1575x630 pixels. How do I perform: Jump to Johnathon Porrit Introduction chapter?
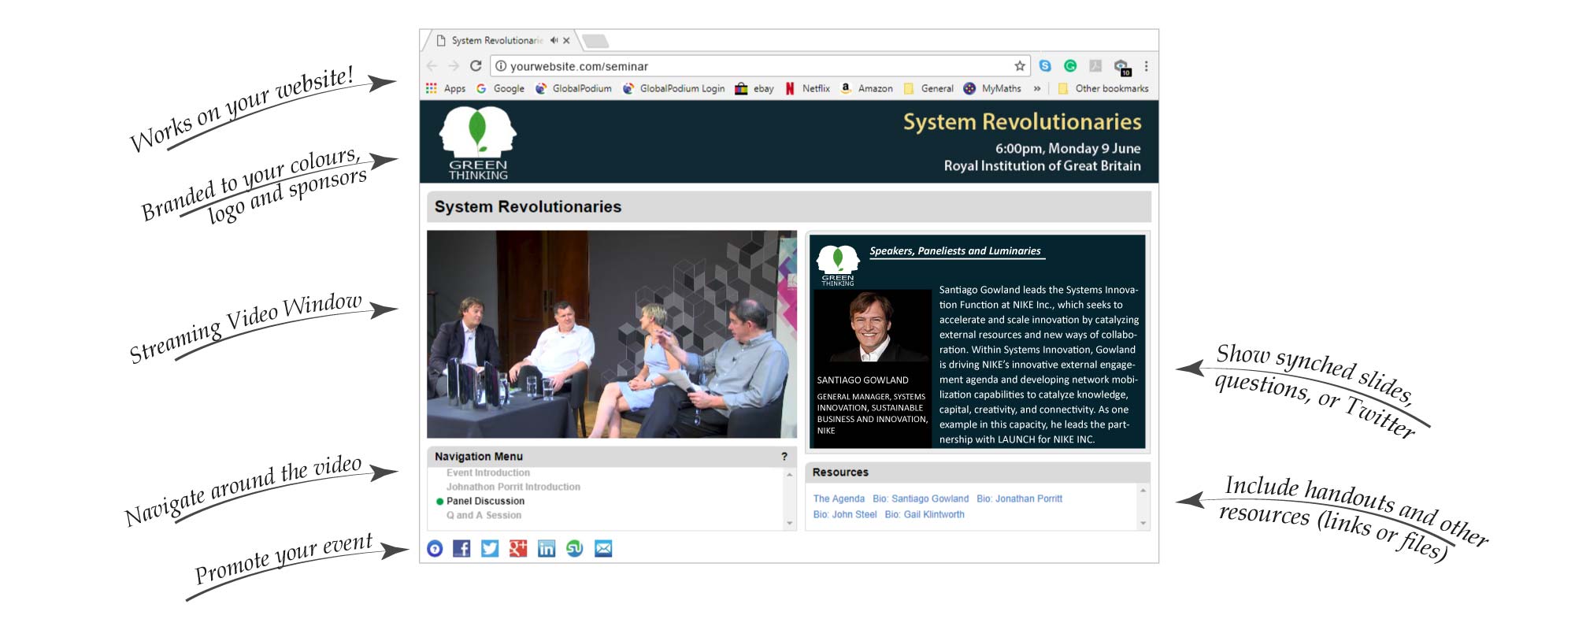click(x=513, y=487)
